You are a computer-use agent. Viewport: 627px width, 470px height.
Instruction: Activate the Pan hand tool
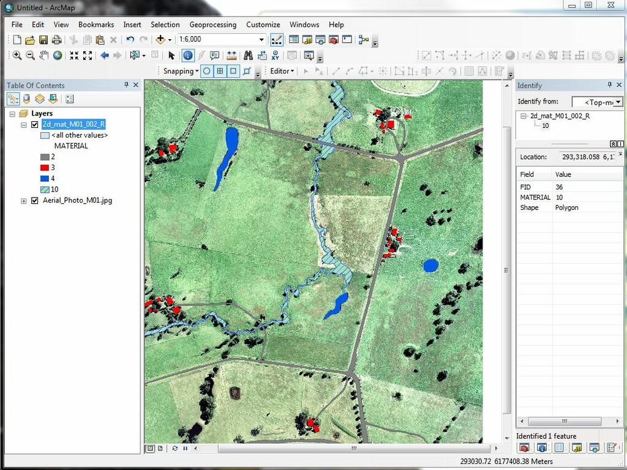pos(43,56)
